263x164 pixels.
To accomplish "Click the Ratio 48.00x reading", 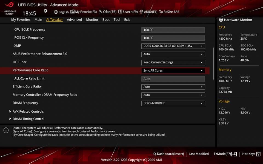I will tap(245, 60).
